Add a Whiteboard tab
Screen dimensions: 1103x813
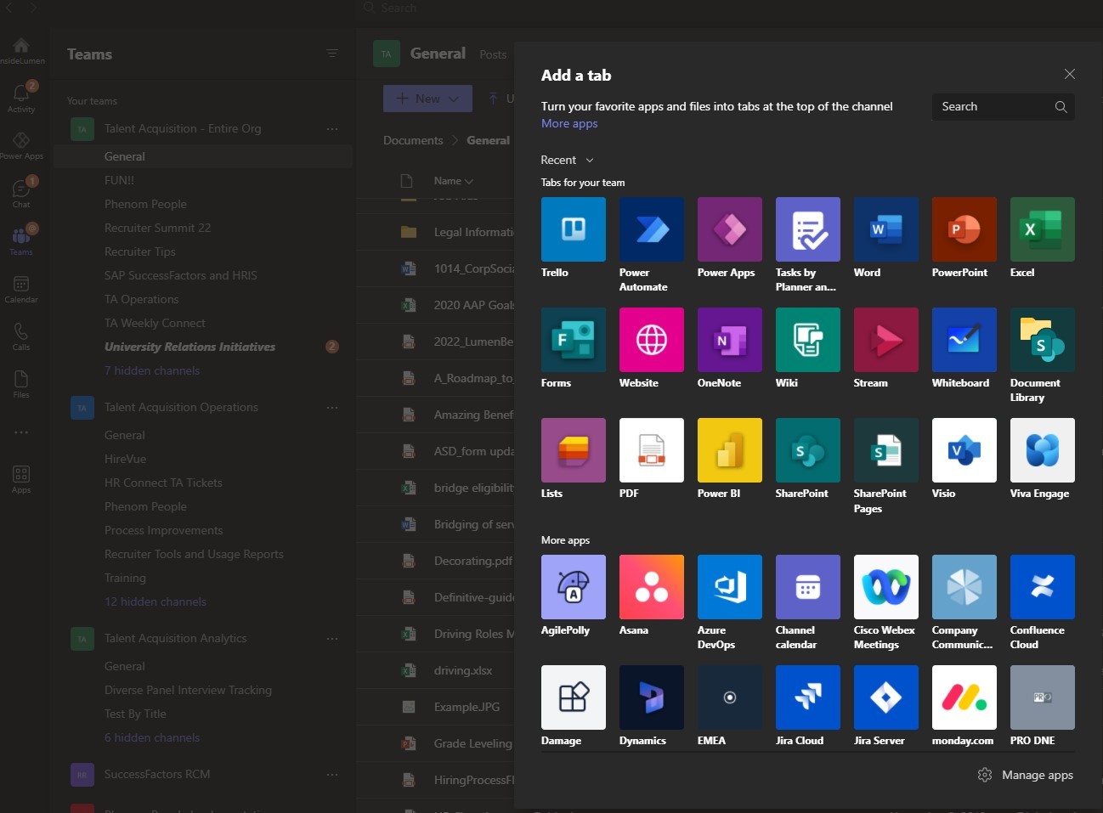tap(964, 340)
